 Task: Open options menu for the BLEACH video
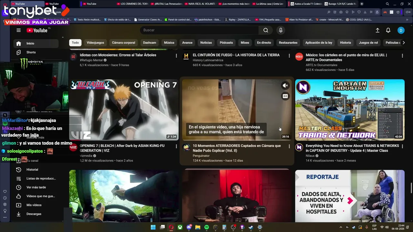point(176,146)
